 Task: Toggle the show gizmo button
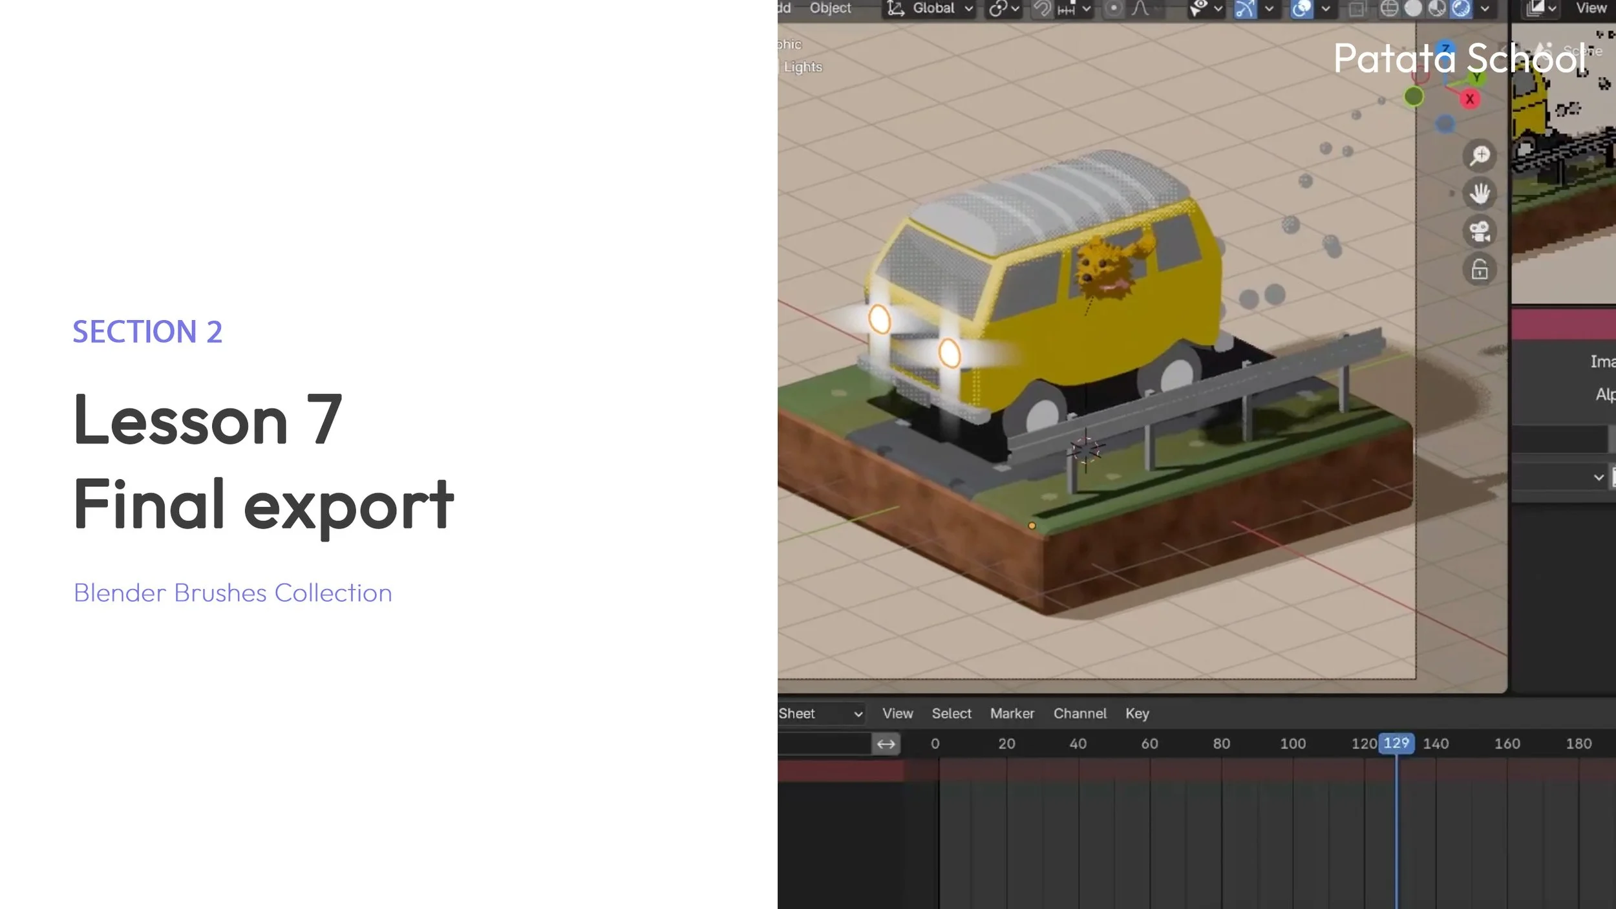click(1244, 8)
